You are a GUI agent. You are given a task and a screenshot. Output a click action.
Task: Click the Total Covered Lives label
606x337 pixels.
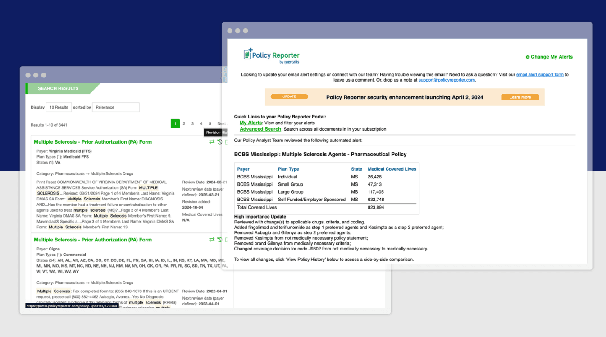click(257, 207)
